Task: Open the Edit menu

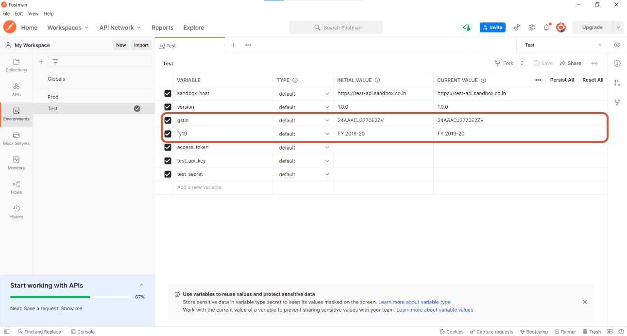Action: pyautogui.click(x=19, y=14)
